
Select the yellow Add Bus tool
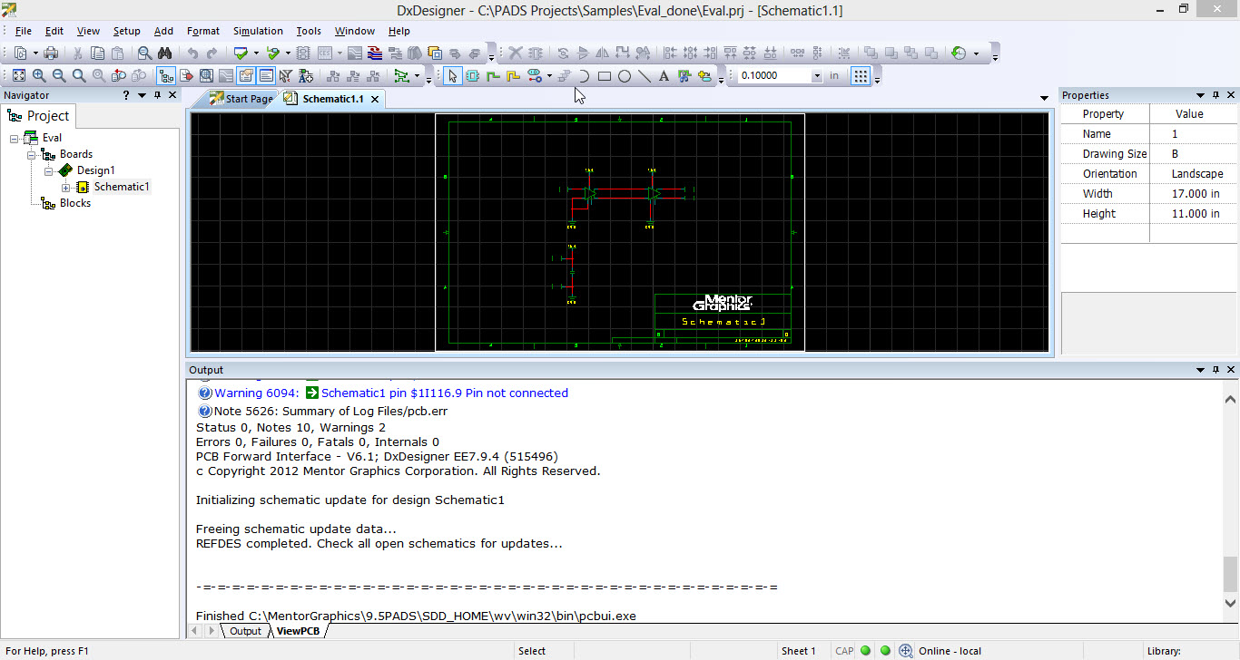coord(513,76)
